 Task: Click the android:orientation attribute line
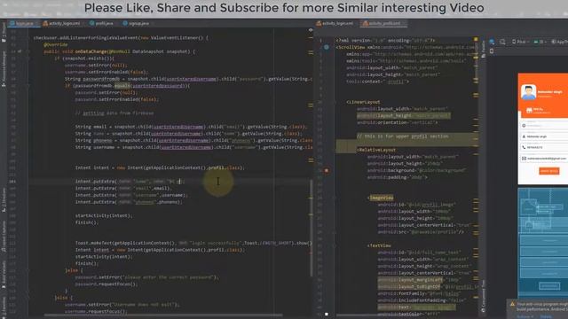coord(397,122)
